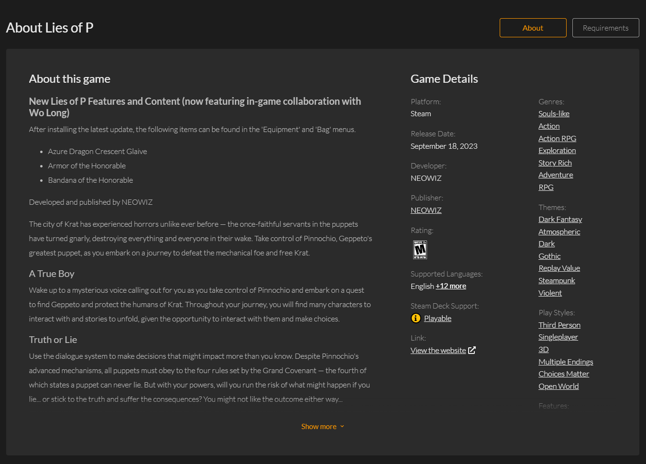Click the 'Steam' platform value

[x=421, y=114]
